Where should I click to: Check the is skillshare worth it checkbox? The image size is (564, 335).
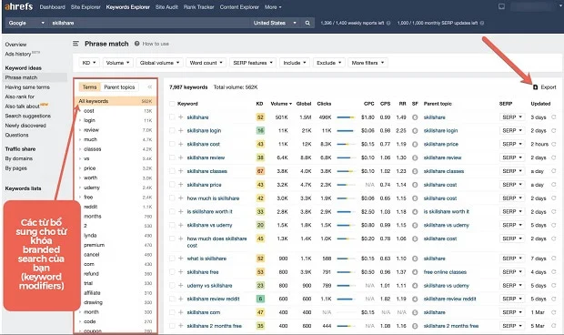[172, 211]
